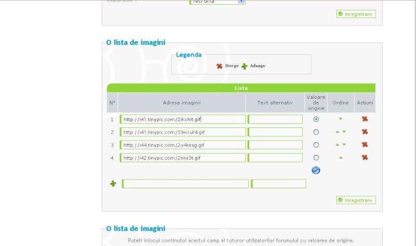Click the empty new image address field
The height and width of the screenshot is (246, 416).
point(185,184)
